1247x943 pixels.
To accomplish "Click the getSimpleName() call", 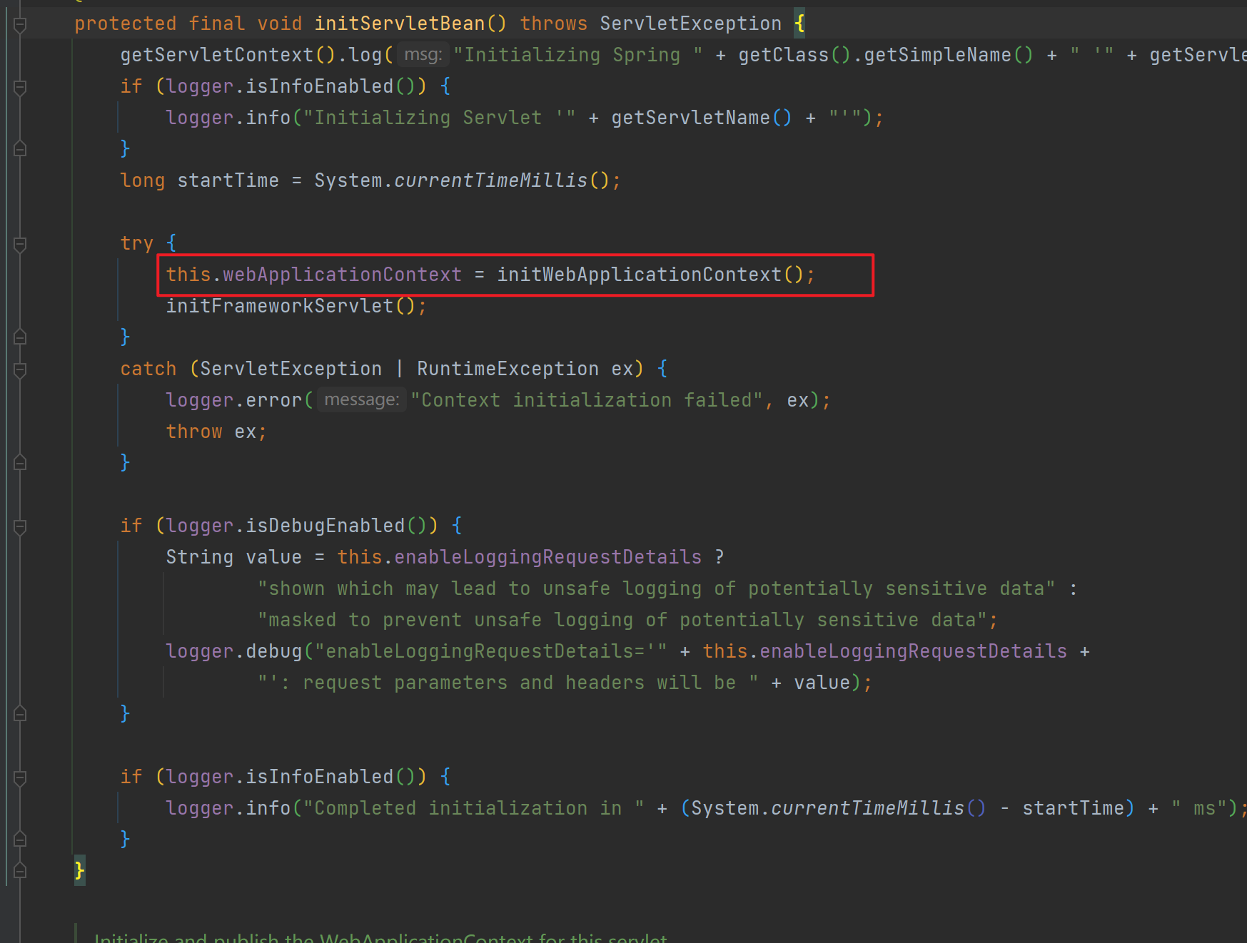I will coord(949,55).
